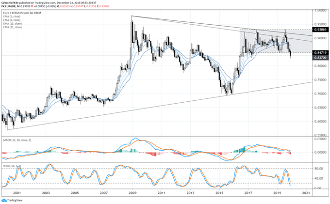Click the Euro / British Pound chart title
The width and height of the screenshot is (330, 204).
(22, 13)
